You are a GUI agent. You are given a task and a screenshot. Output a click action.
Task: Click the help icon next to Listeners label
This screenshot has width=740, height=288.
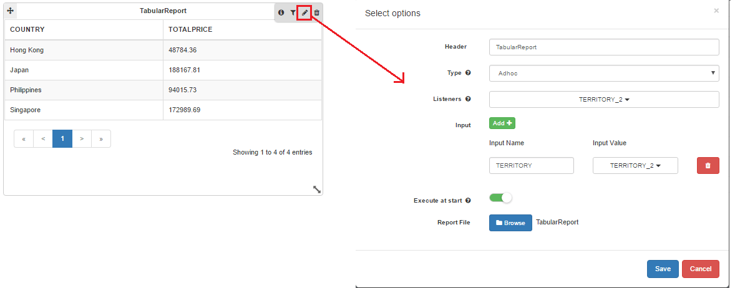pyautogui.click(x=468, y=99)
